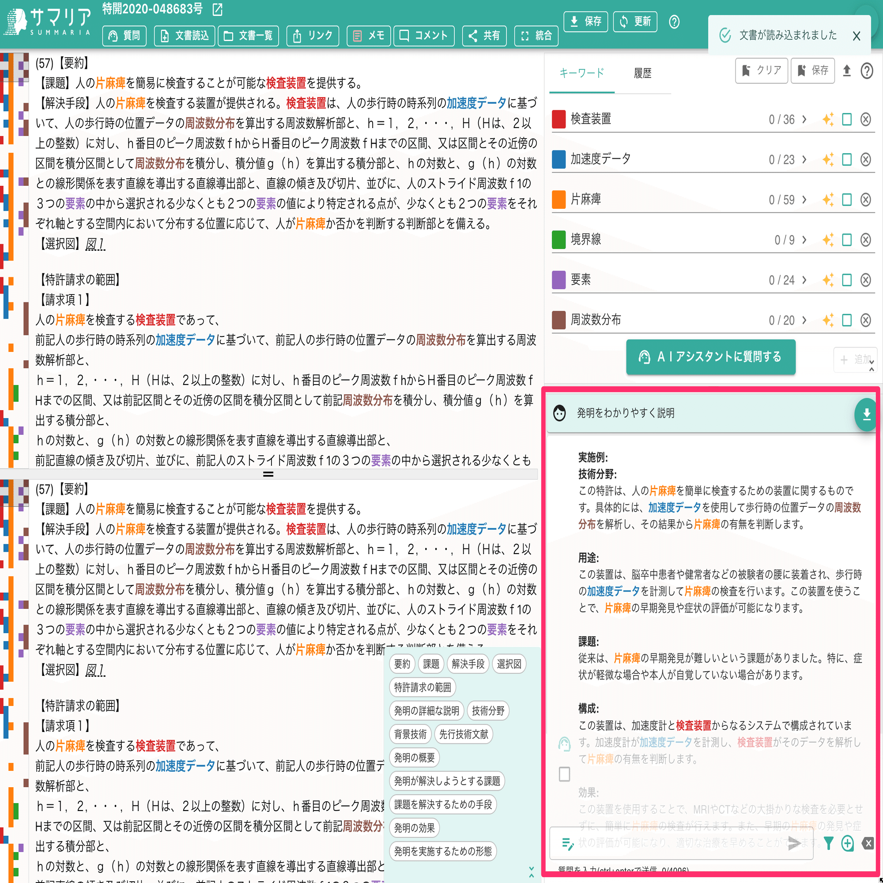Dismiss the 文書が読み込まれました notification
The height and width of the screenshot is (883, 883).
pos(857,36)
